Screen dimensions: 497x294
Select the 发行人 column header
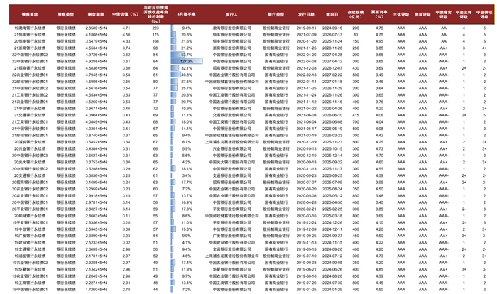click(x=231, y=15)
